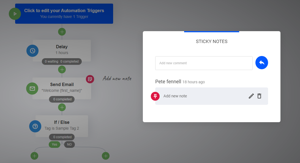Click the red pin icon on the note
Screen dimensions: 300x163
(x=155, y=96)
